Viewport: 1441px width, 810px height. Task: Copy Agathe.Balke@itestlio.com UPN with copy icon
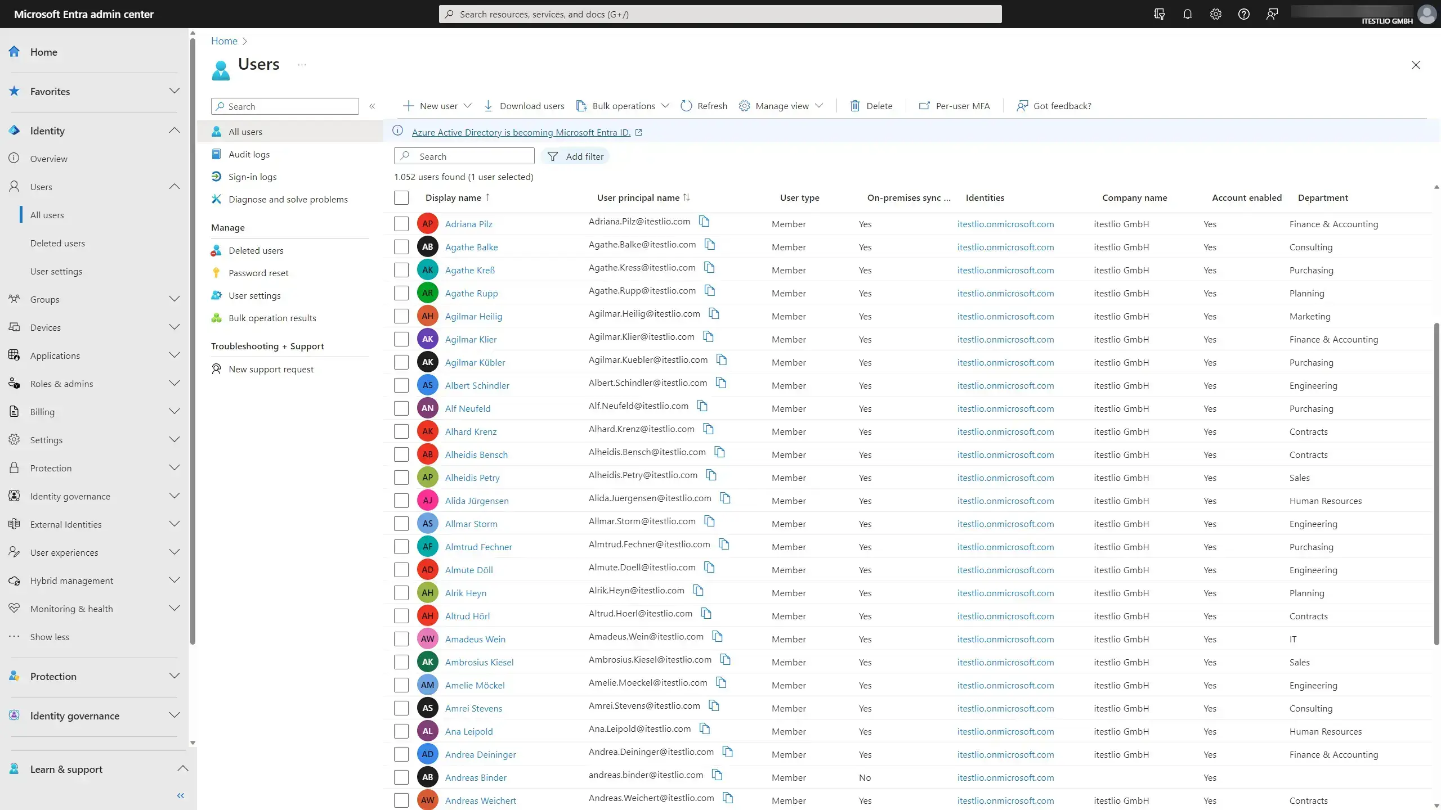(x=709, y=244)
